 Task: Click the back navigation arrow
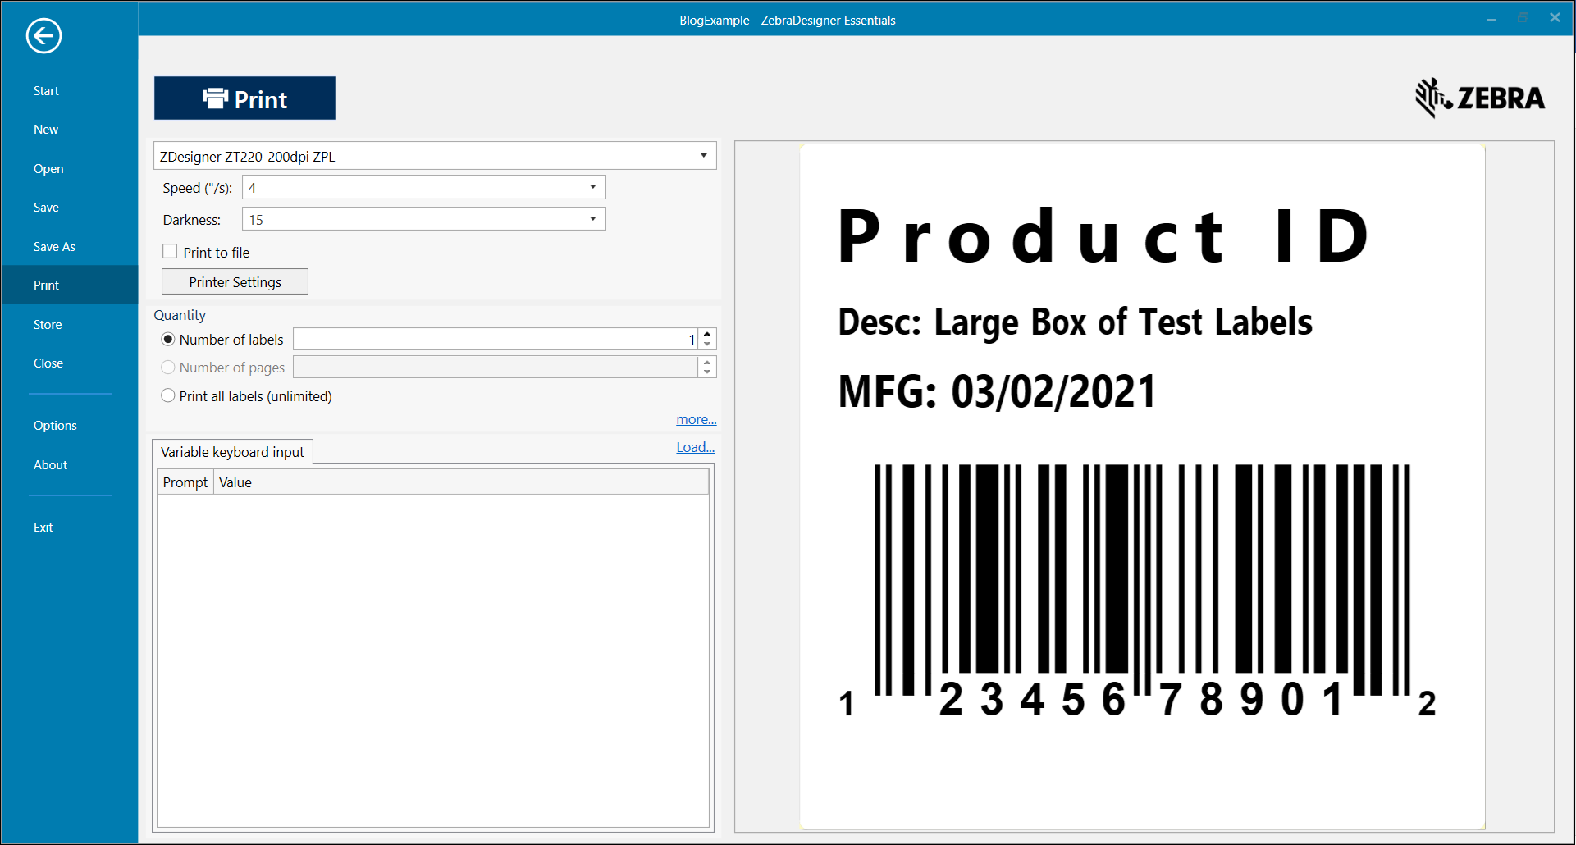coord(43,35)
